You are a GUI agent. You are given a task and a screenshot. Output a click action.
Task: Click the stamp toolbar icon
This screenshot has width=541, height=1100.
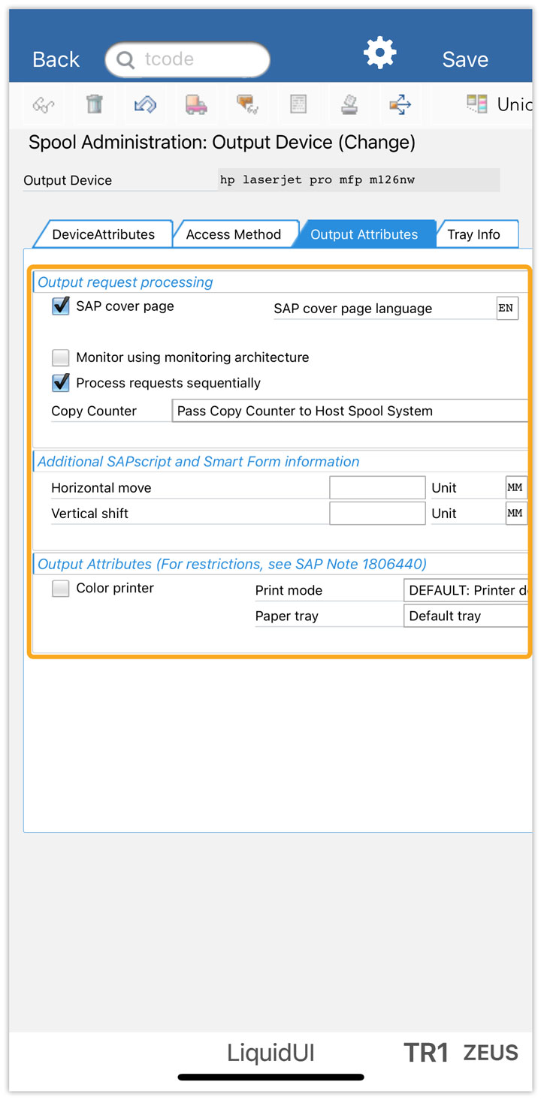[349, 104]
